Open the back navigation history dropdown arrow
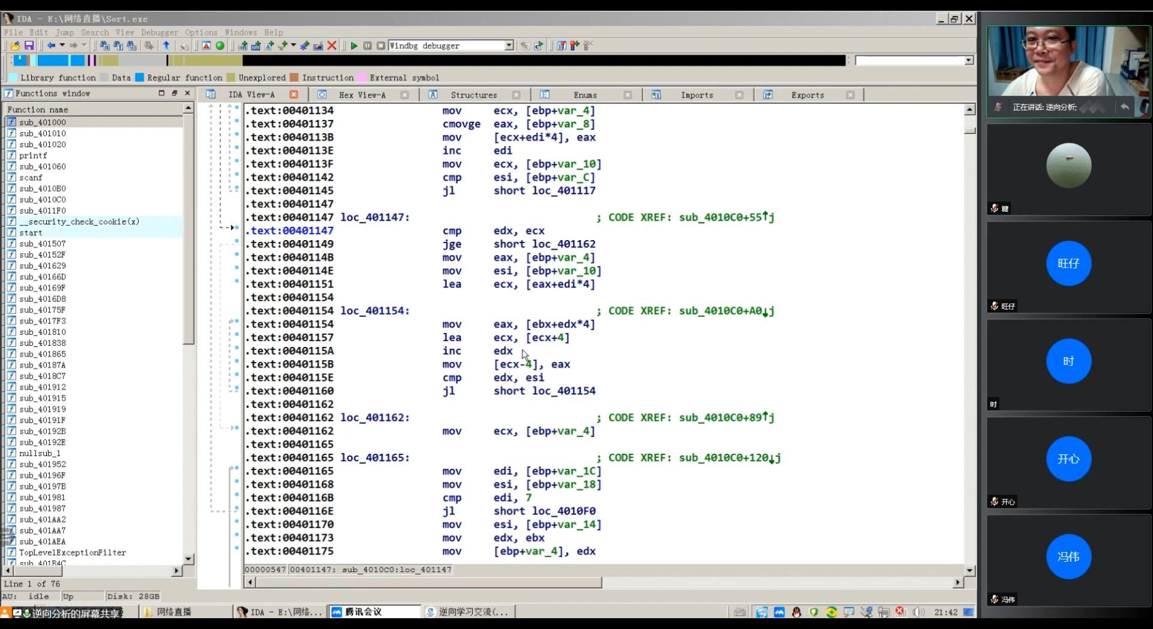 click(x=62, y=46)
